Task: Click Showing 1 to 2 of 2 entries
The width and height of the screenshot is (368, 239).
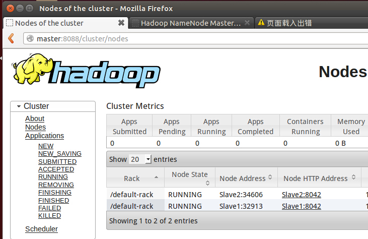Action: (153, 221)
